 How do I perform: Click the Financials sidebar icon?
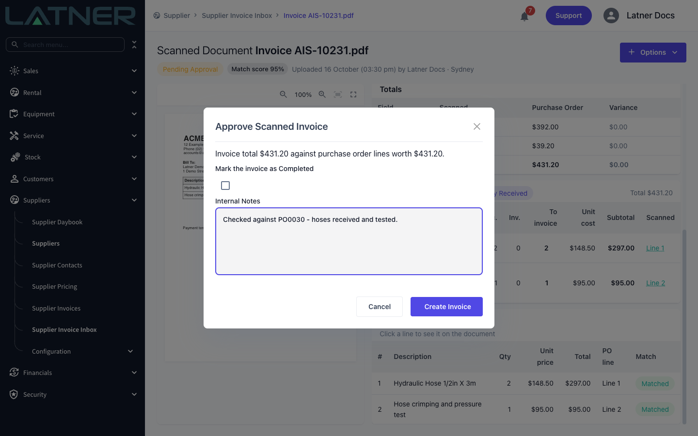tap(14, 373)
